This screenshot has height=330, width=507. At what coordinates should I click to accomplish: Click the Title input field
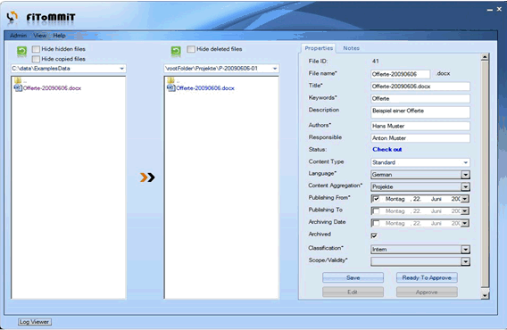[x=420, y=87]
